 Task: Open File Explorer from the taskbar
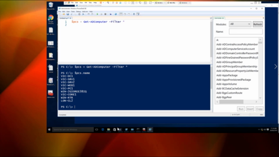[109, 130]
